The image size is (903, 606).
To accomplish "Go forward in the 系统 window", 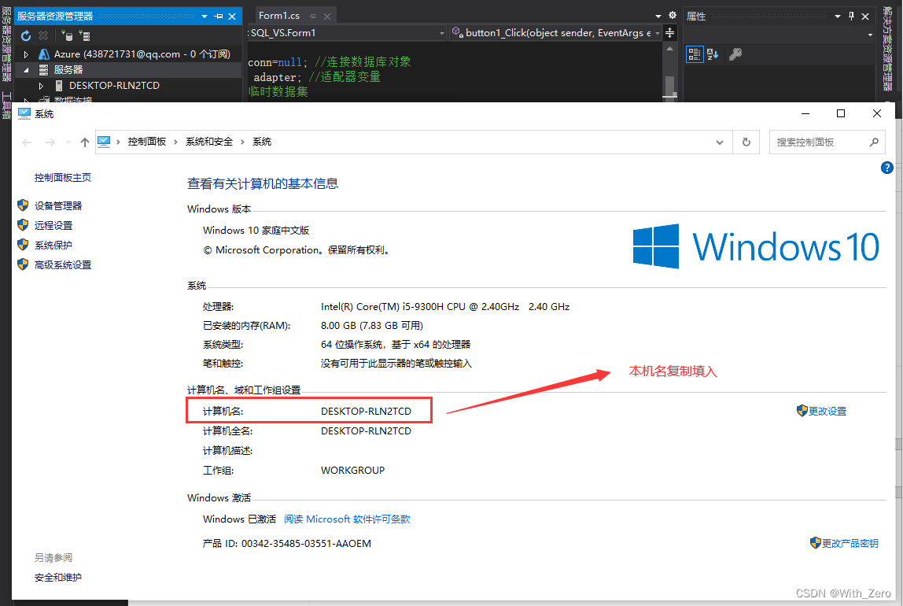I will click(x=50, y=142).
